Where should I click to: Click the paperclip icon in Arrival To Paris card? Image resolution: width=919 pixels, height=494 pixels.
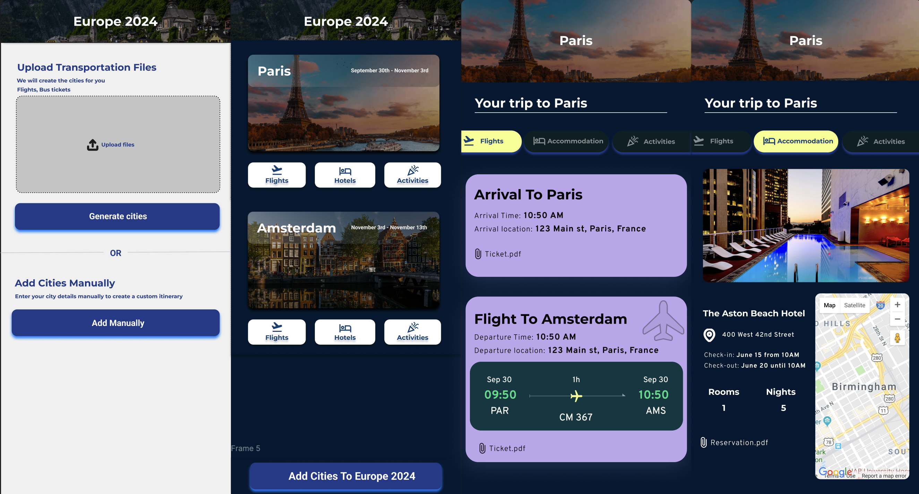point(478,254)
